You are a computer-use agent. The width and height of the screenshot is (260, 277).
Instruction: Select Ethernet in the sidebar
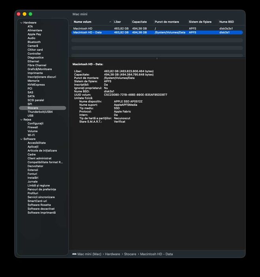click(33, 61)
